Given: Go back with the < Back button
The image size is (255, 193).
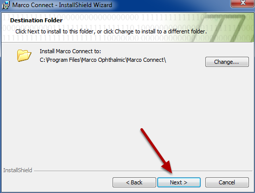Looking at the screenshot, I should point(134,182).
